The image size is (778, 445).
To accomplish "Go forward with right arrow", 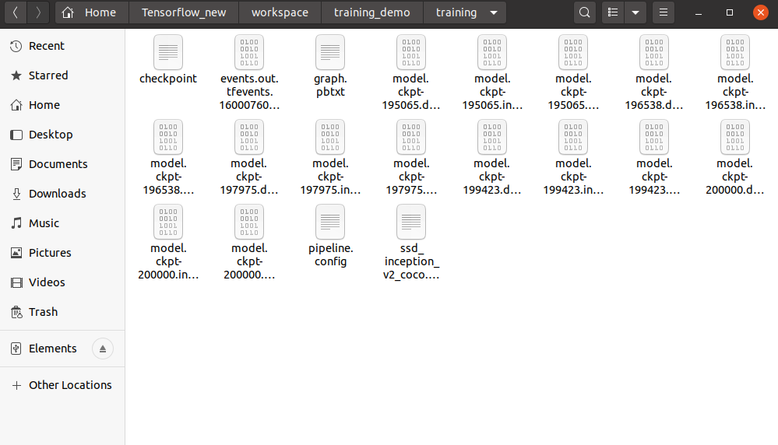I will point(39,12).
